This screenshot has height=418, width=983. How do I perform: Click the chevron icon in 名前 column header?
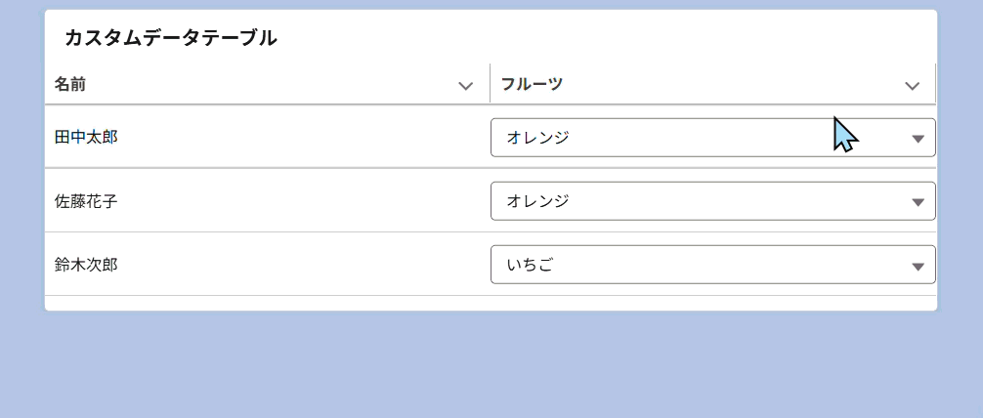point(466,86)
